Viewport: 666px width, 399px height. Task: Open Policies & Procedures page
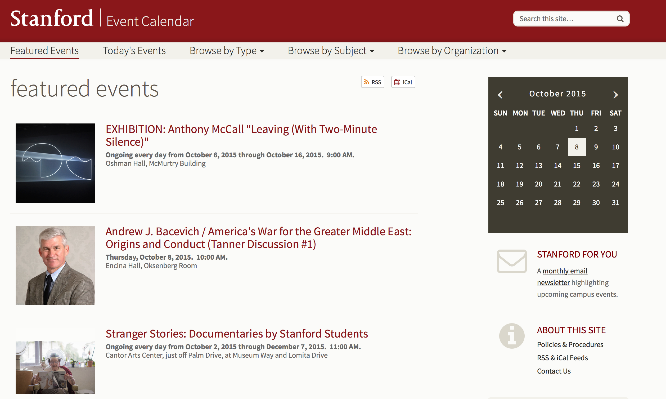pyautogui.click(x=570, y=345)
